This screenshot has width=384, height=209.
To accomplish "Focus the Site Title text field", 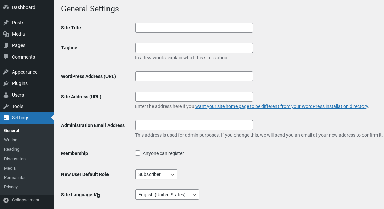I will point(194,28).
